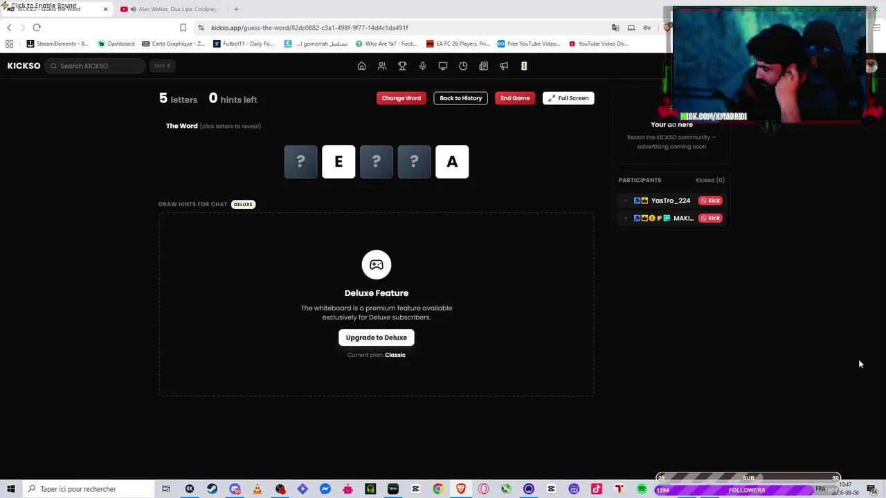886x498 pixels.
Task: Click taskbar search box
Action: coord(88,489)
